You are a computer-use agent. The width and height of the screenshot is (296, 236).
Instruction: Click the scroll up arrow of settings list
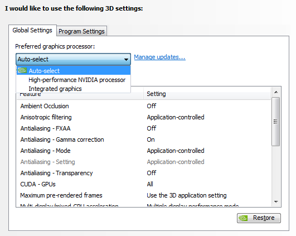[276, 92]
